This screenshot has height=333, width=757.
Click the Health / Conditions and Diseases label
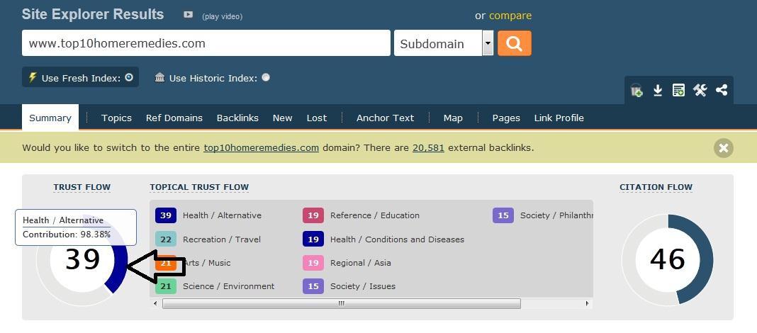point(397,239)
